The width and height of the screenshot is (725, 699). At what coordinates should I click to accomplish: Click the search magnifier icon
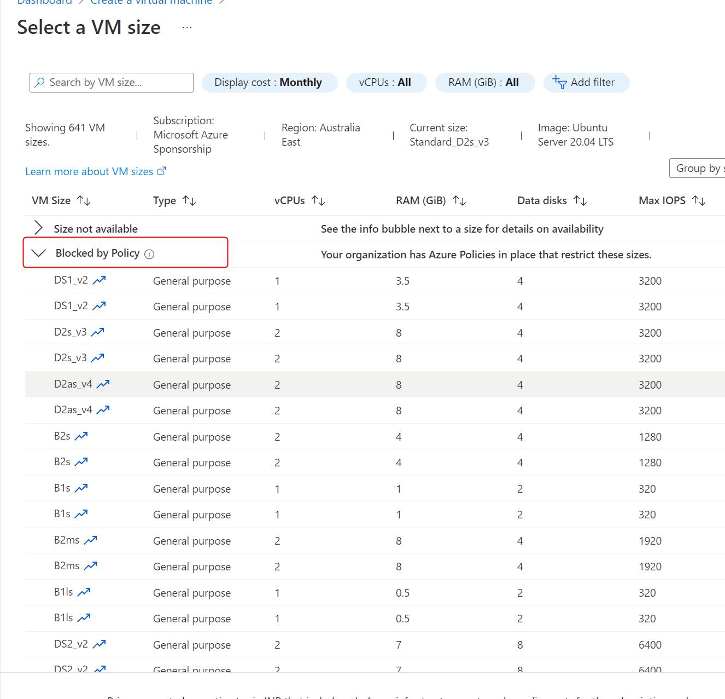[x=39, y=83]
